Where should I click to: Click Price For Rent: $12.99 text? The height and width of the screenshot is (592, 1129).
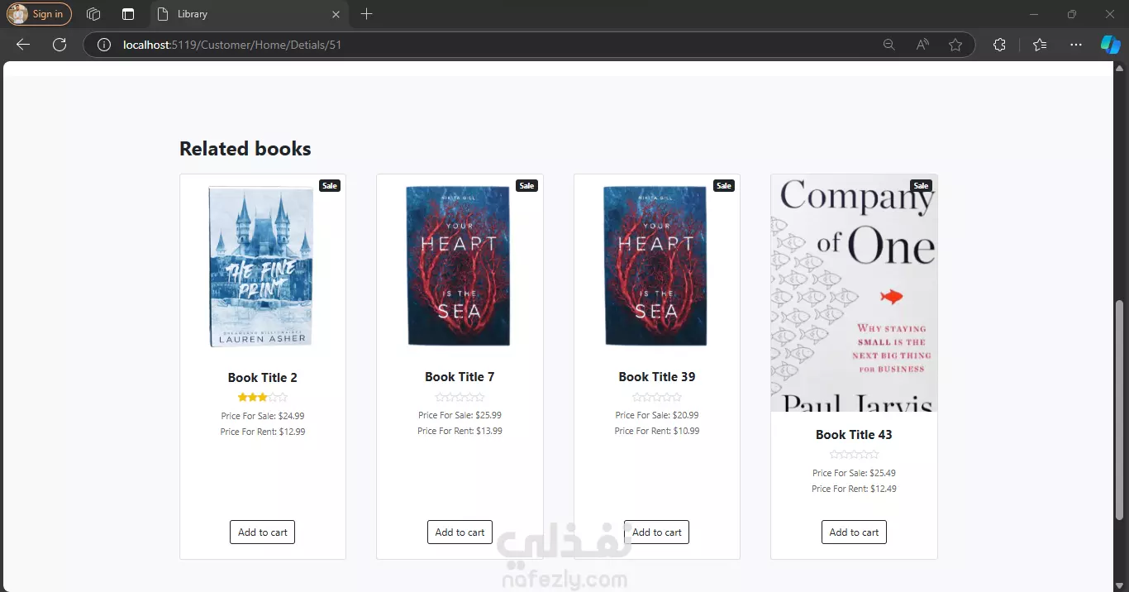[263, 432]
